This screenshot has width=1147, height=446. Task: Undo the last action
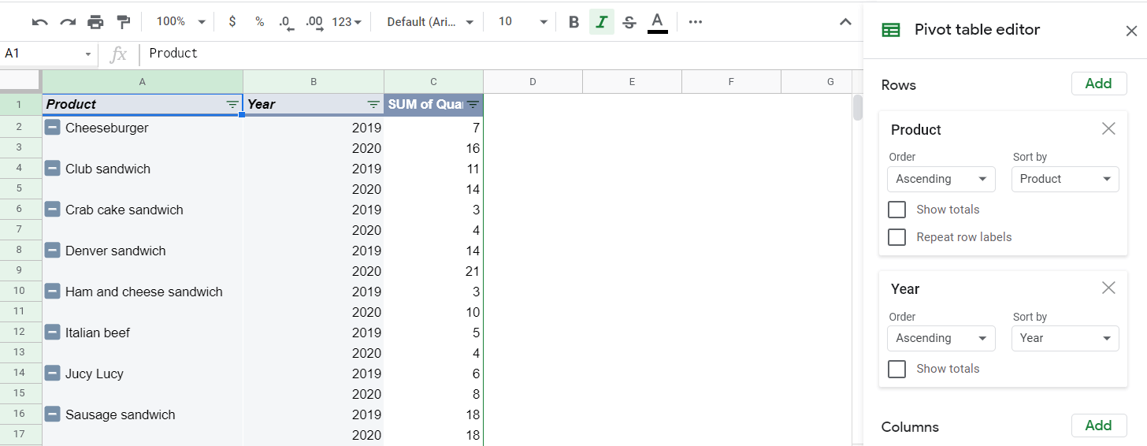coord(40,22)
